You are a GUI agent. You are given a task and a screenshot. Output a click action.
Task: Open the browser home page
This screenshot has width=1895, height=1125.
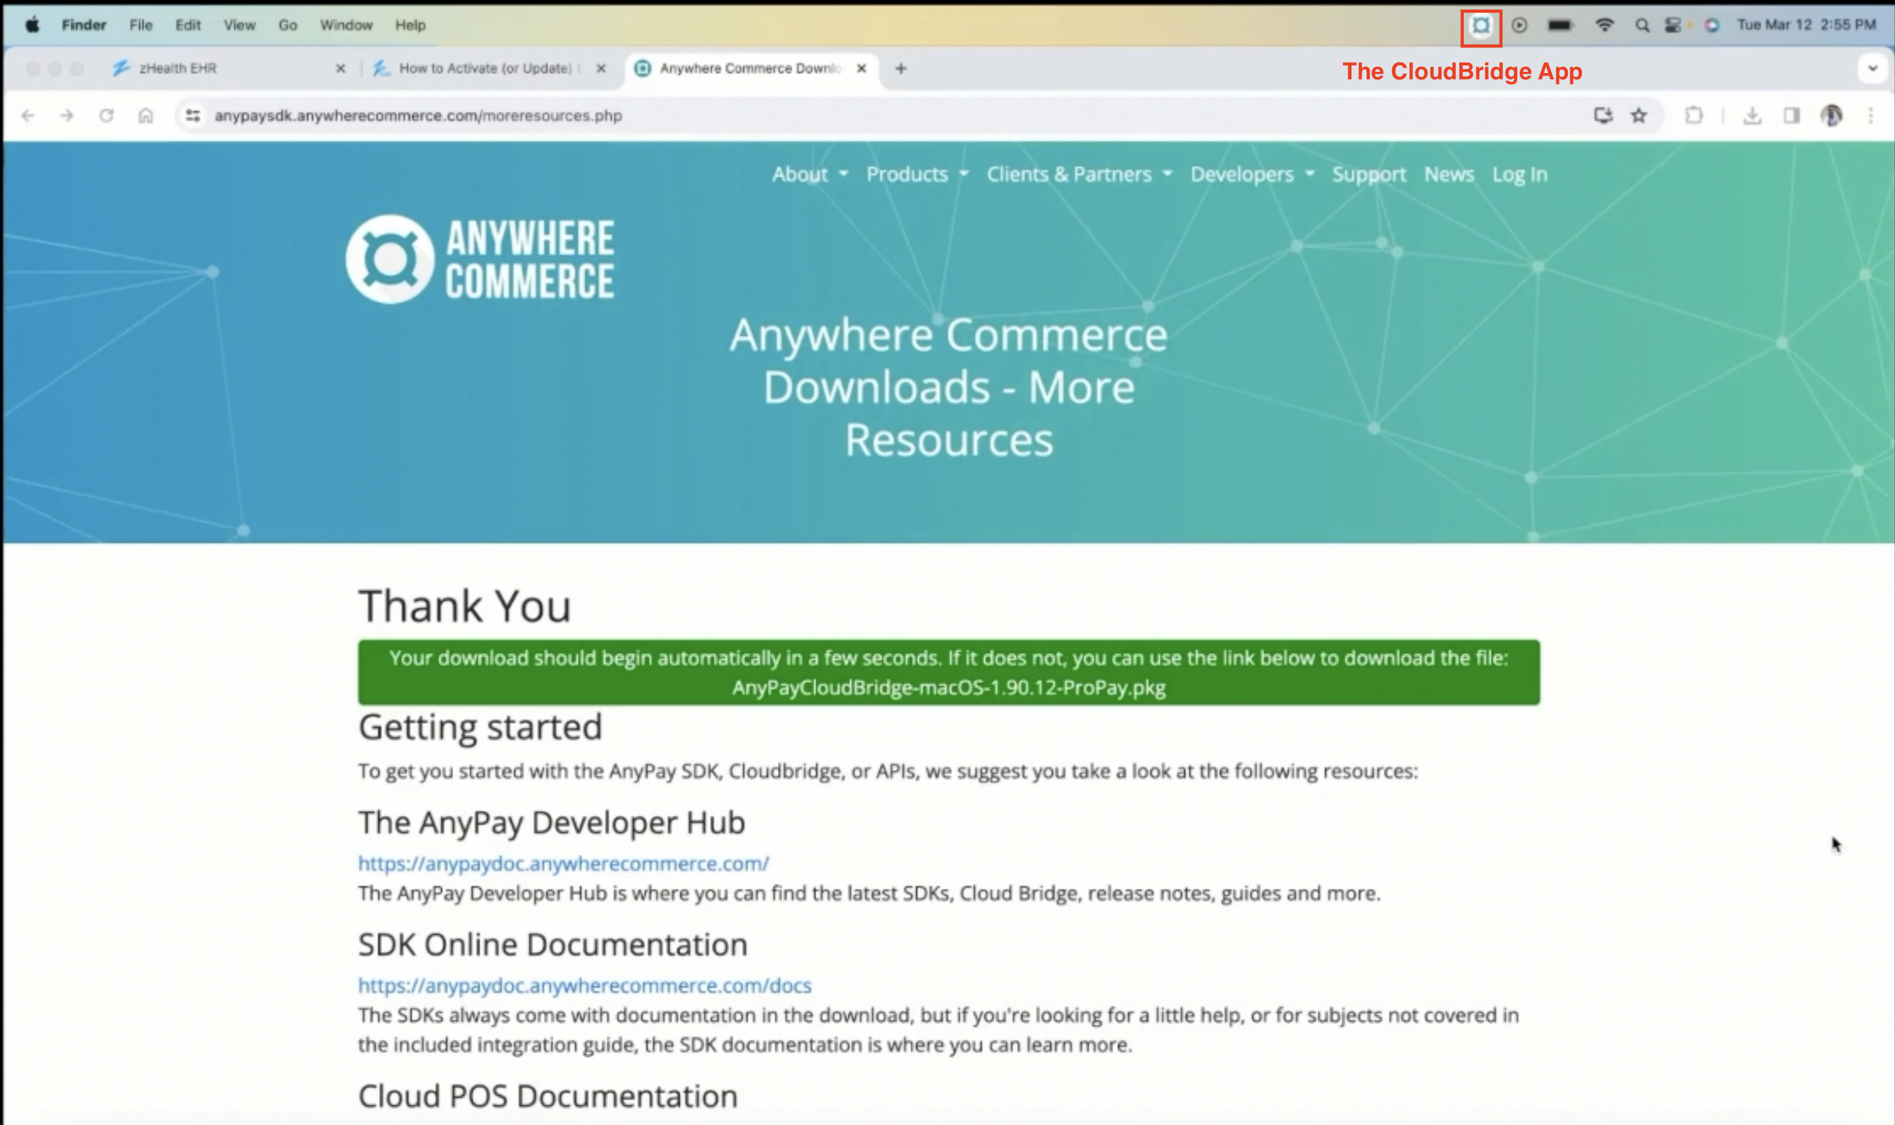(x=145, y=115)
